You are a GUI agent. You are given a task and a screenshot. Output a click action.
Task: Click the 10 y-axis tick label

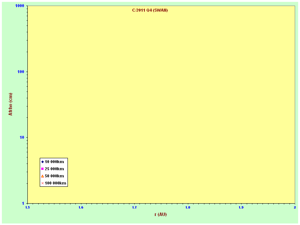click(22, 138)
